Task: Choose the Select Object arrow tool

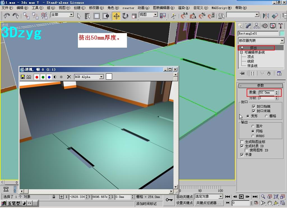Action: (79, 16)
